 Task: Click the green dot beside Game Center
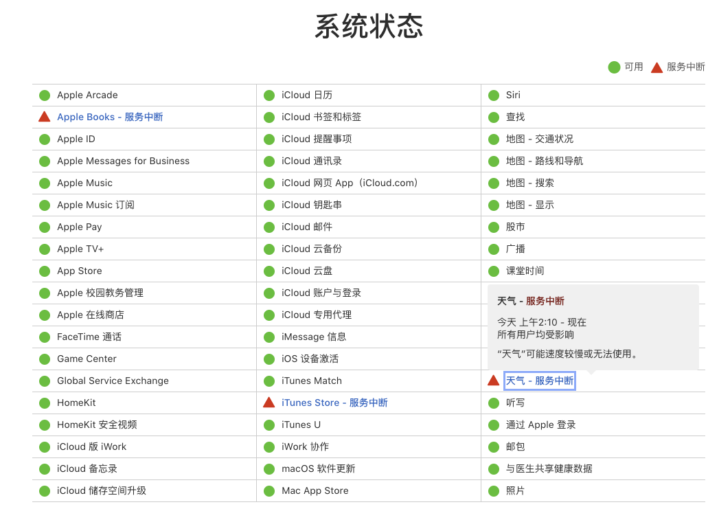(x=45, y=359)
